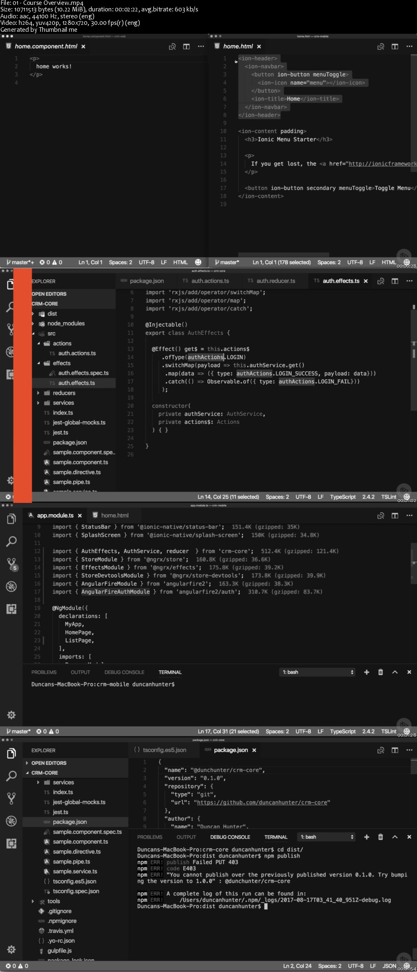Open Debug icon in bottom package.json window
Image resolution: width=417 pixels, height=972 pixels.
pos(11,821)
